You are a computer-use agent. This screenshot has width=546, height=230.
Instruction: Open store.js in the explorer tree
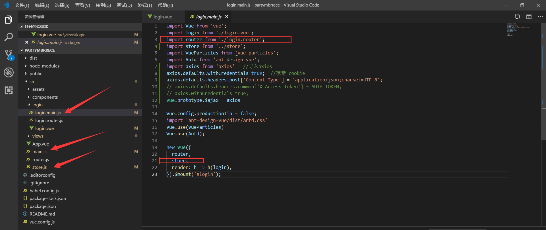pyautogui.click(x=80, y=167)
